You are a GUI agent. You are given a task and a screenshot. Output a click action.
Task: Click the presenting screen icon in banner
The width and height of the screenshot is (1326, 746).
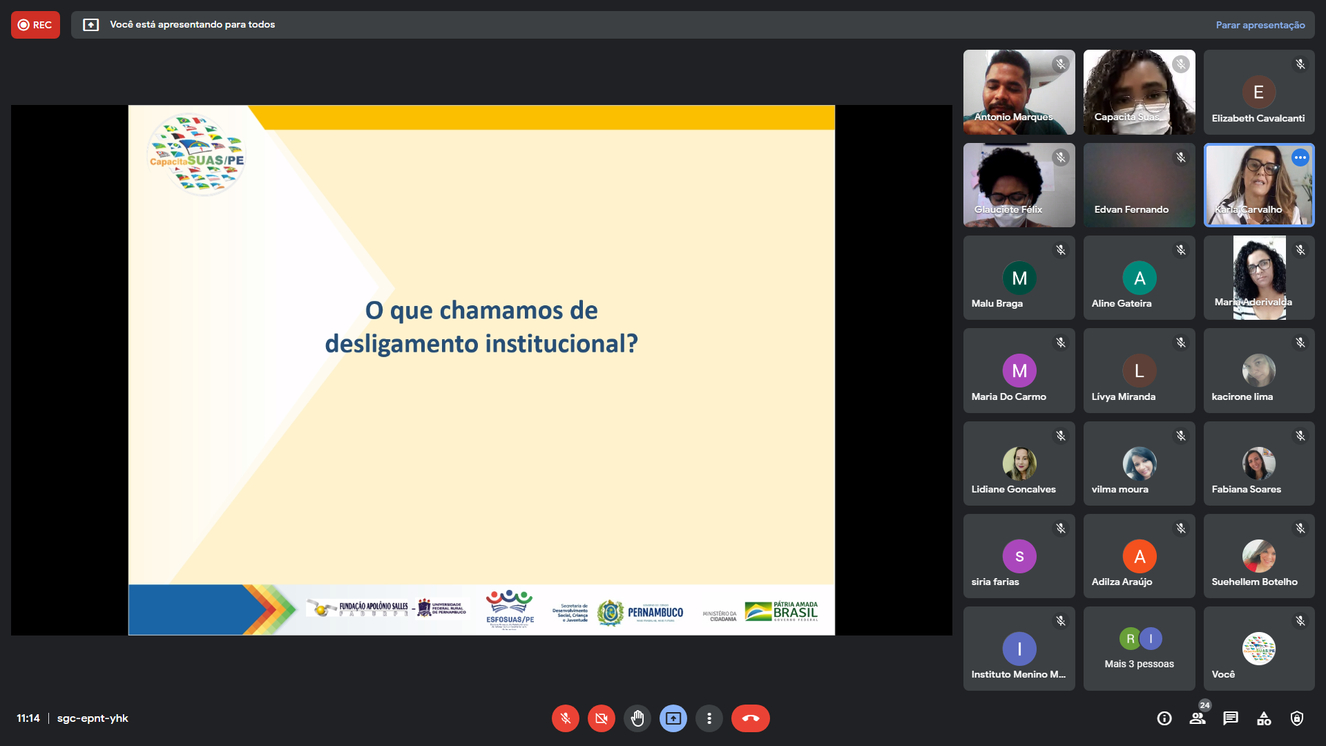(x=90, y=25)
